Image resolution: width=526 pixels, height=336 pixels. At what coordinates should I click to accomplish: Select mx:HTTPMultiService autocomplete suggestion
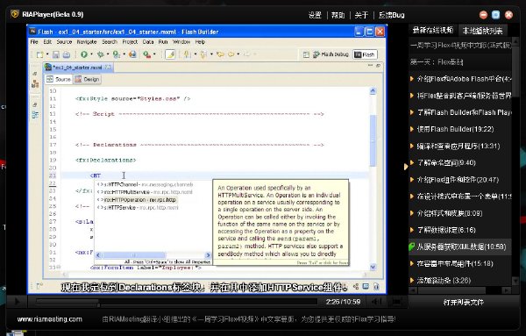point(145,192)
